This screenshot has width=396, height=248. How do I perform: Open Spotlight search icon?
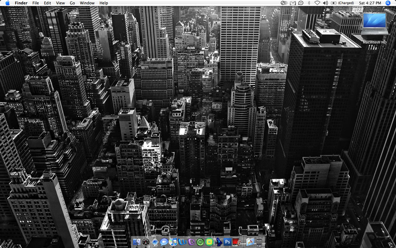tap(388, 3)
